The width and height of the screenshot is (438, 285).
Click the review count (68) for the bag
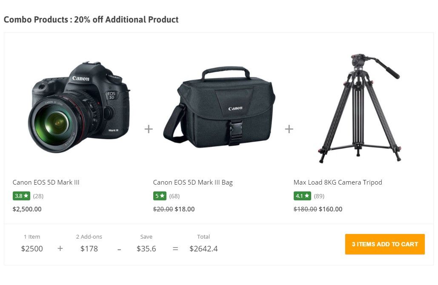point(175,196)
